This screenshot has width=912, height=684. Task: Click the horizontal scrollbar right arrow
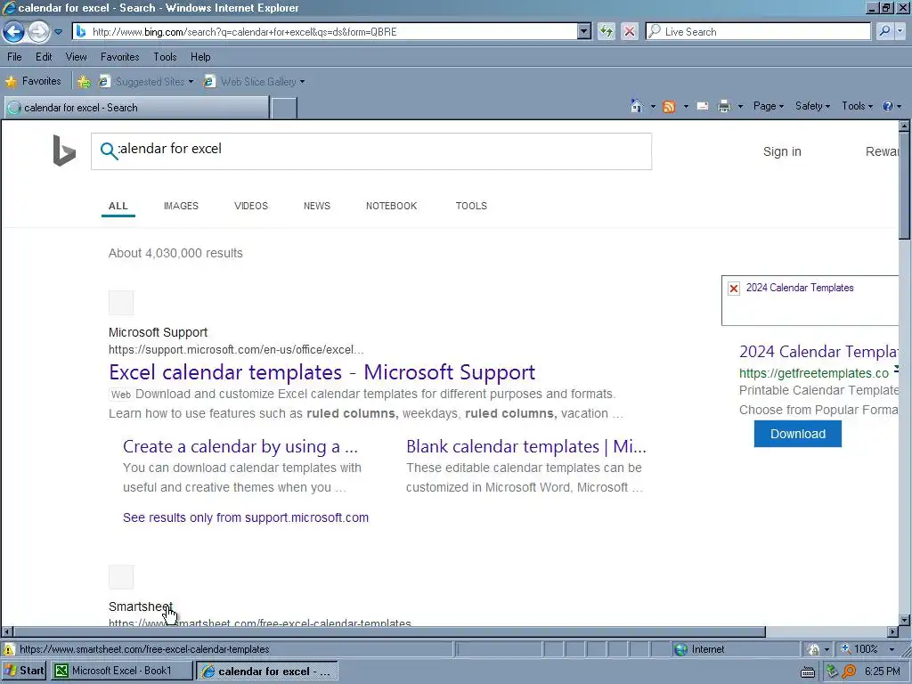892,631
